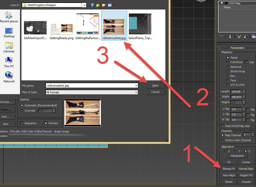Select GettingReady.png file
The image size is (256, 187).
(61, 32)
